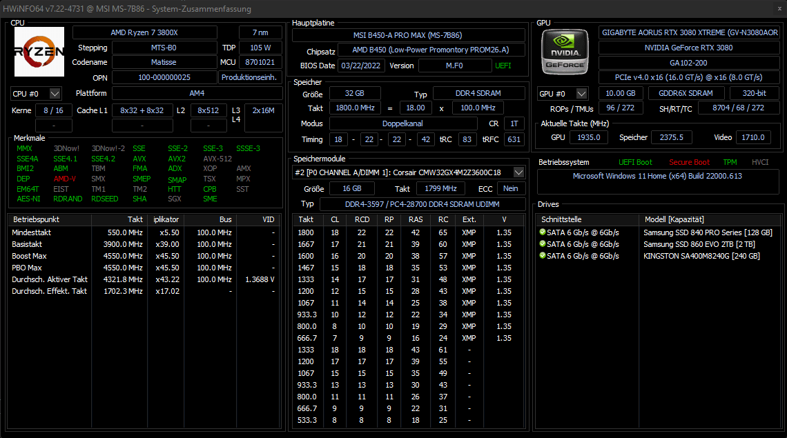Click the tRFC '631' timing value
This screenshot has height=438, width=787.
tap(514, 139)
